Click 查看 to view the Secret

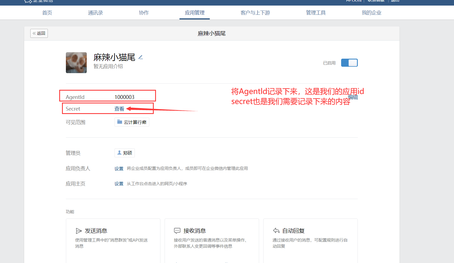click(x=119, y=109)
